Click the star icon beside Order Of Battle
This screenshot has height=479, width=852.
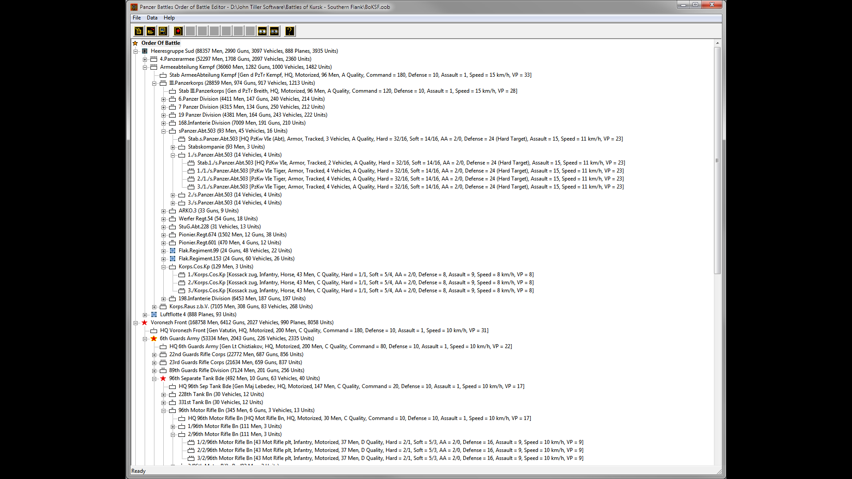[135, 43]
